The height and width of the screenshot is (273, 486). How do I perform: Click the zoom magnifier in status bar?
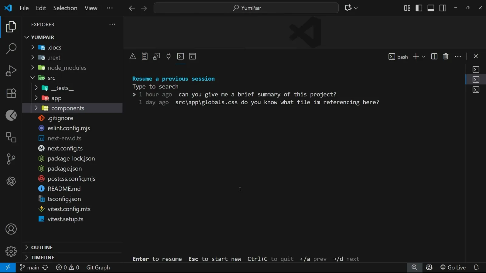414,268
